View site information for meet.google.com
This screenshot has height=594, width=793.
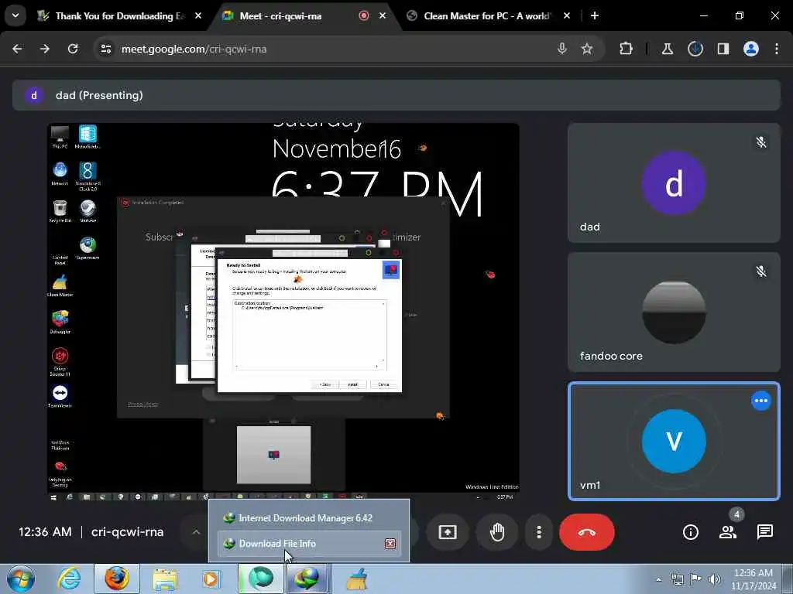coord(105,49)
